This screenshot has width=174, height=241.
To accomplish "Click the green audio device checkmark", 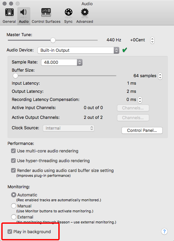I will 125,50.
